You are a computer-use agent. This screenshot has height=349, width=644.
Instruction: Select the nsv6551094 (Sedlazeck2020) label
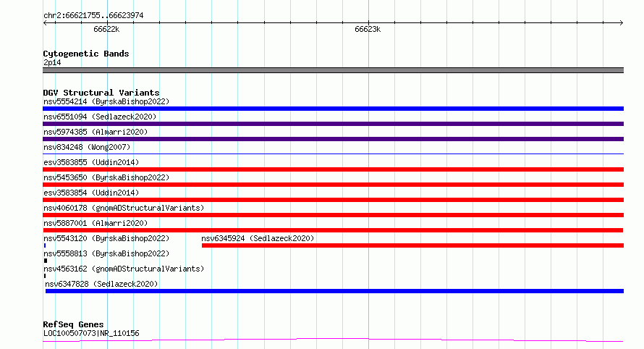(x=100, y=117)
